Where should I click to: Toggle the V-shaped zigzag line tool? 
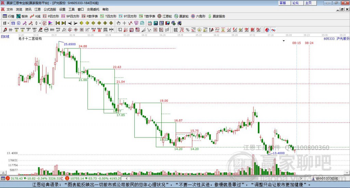149,30
